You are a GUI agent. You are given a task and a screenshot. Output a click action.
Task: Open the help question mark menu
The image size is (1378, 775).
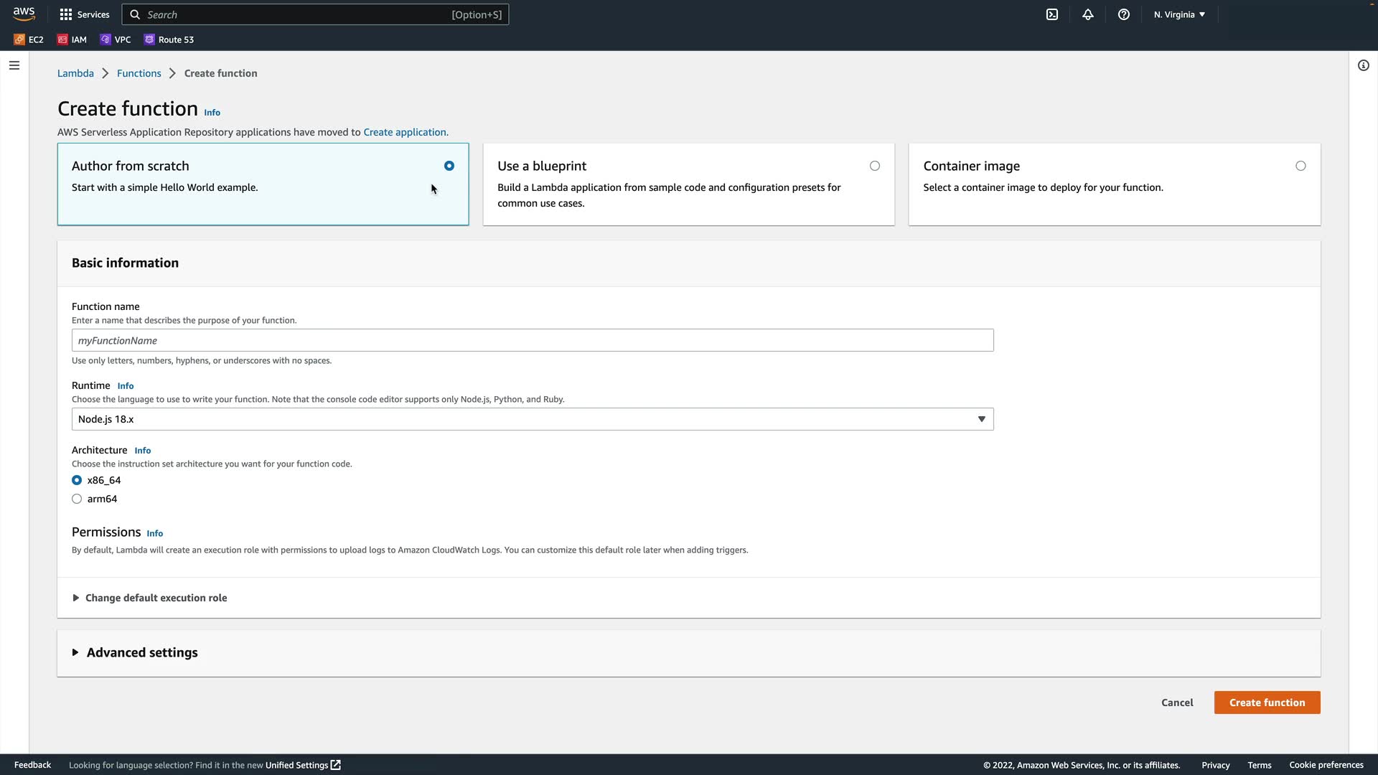pos(1124,14)
